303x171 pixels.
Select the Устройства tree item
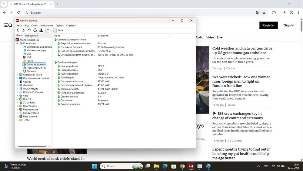[28, 103]
